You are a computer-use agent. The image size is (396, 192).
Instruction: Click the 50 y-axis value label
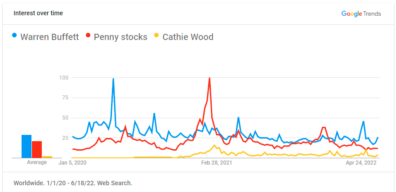[x=66, y=118]
